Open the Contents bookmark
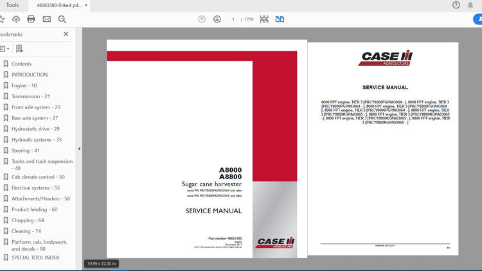Image resolution: width=482 pixels, height=271 pixels. [21, 64]
